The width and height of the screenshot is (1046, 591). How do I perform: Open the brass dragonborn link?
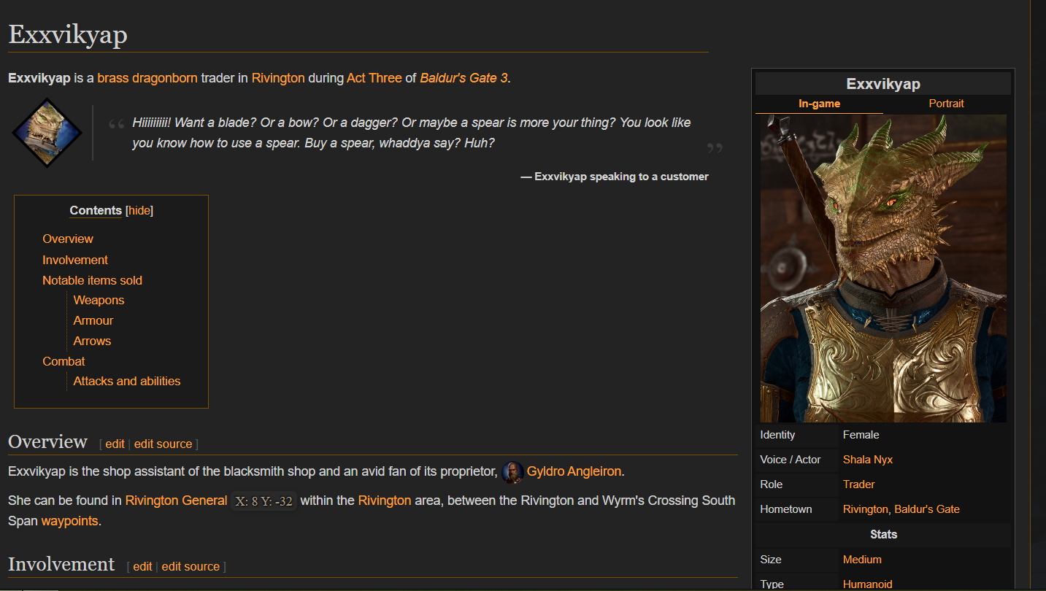click(x=147, y=78)
